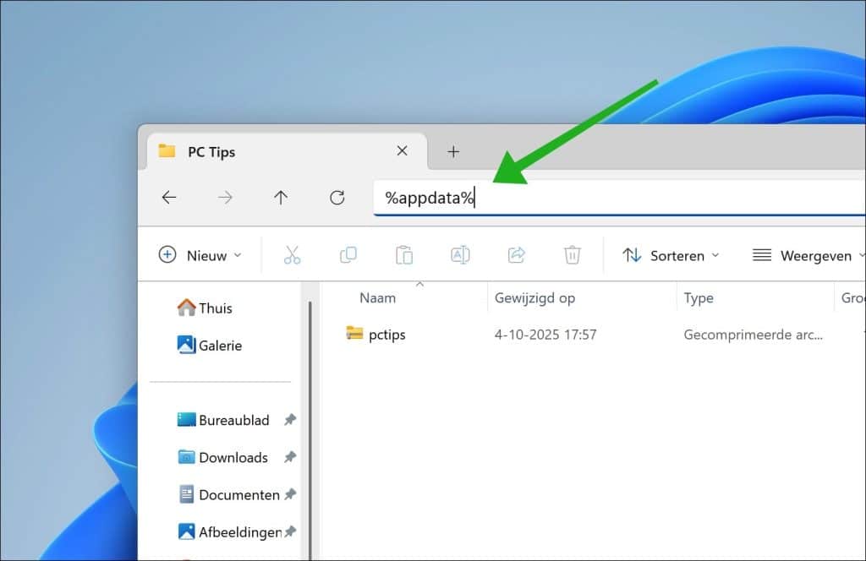Click the Refresh icon in the navigation bar
866x561 pixels.
pyautogui.click(x=337, y=197)
